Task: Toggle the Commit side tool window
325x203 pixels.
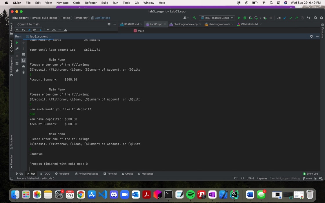Action: tap(11, 45)
